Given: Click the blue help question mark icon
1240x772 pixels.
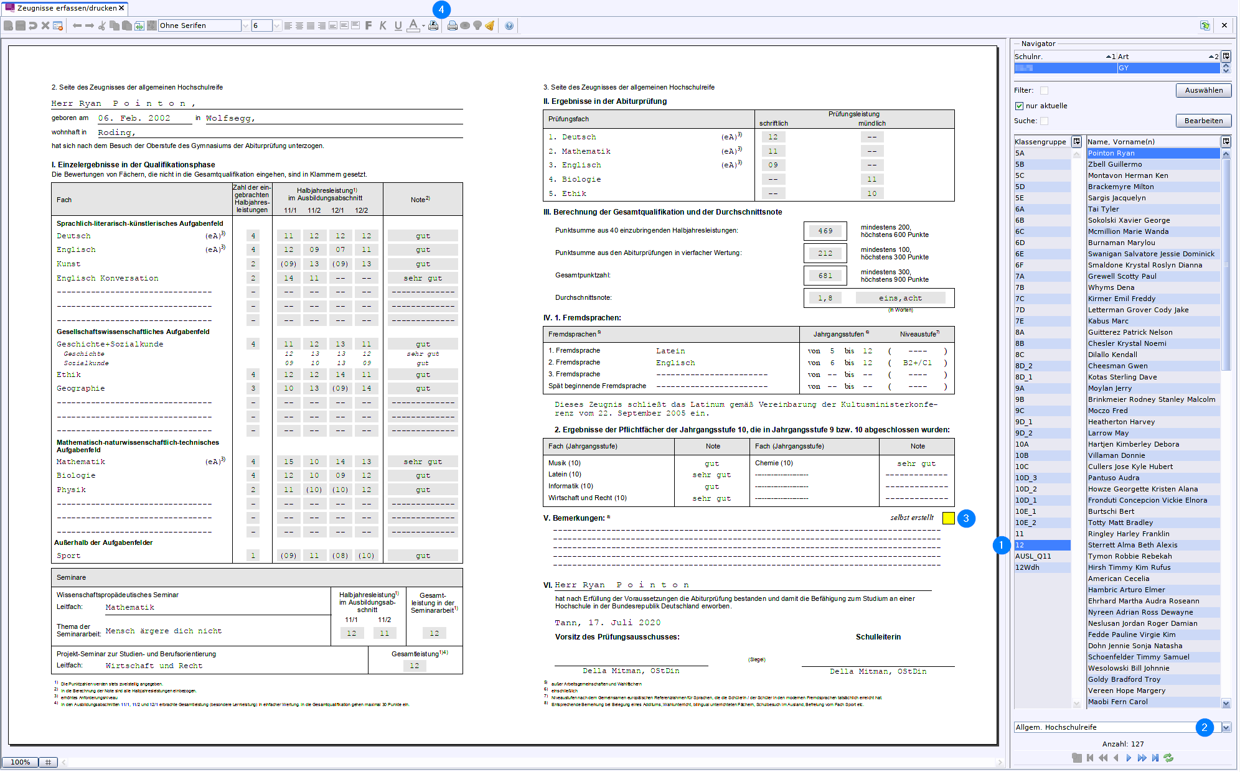Looking at the screenshot, I should coord(509,26).
